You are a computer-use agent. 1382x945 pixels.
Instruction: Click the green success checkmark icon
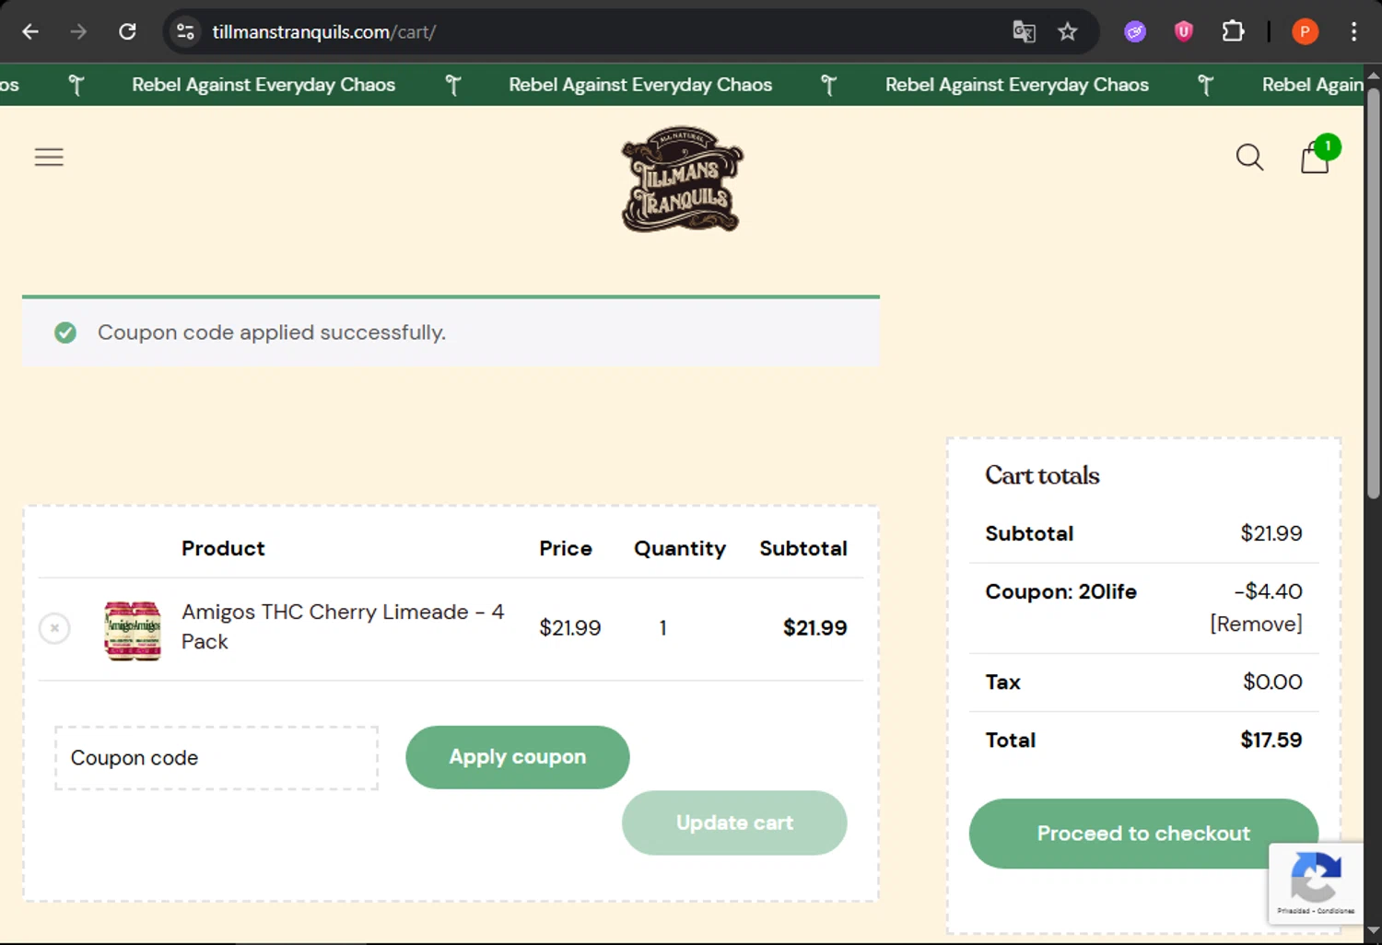click(x=65, y=332)
